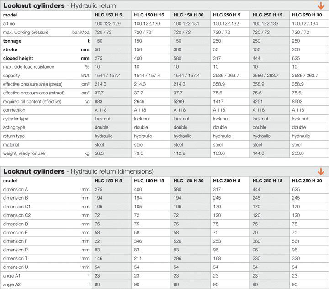Select HLC 150 H 5 column header in top table

[108, 15]
